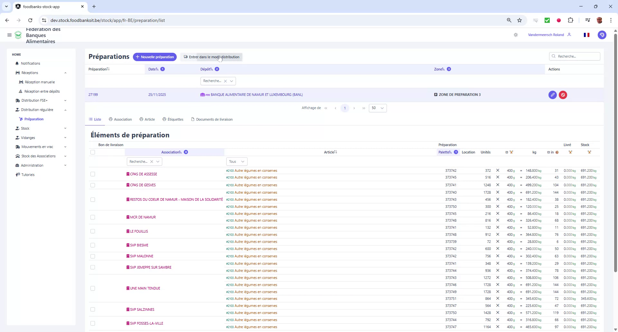
Task: Click the edit pencil icon for preparation 27199
Action: (553, 95)
